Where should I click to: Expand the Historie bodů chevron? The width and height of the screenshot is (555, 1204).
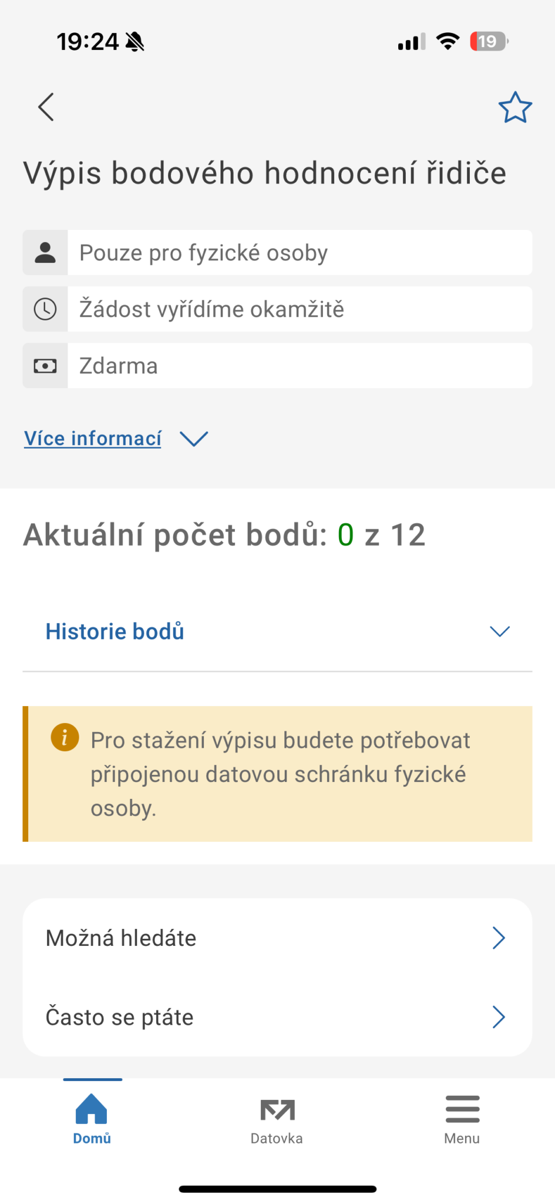click(x=500, y=631)
